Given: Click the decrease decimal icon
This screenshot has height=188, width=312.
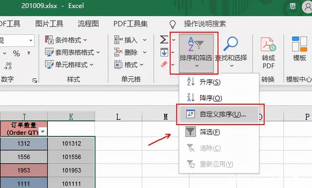Looking at the screenshot, I should [8, 66].
